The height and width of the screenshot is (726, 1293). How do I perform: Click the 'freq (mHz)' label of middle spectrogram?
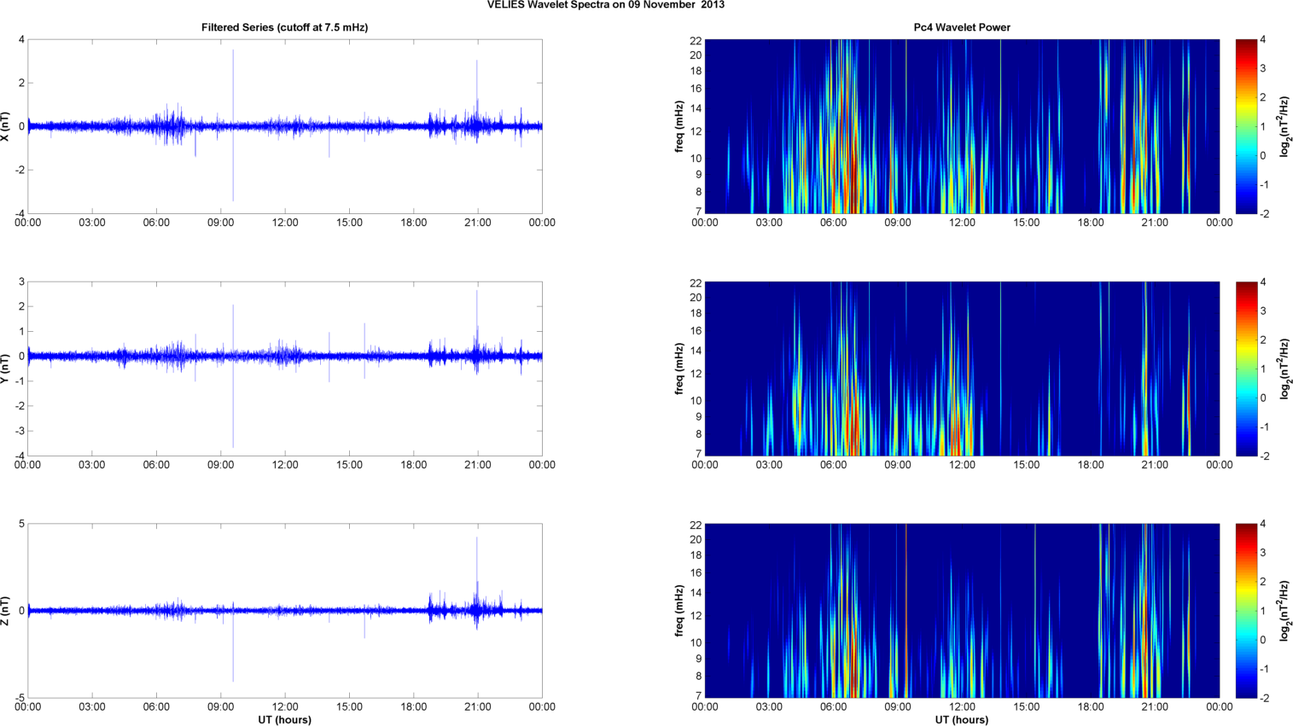(x=679, y=369)
